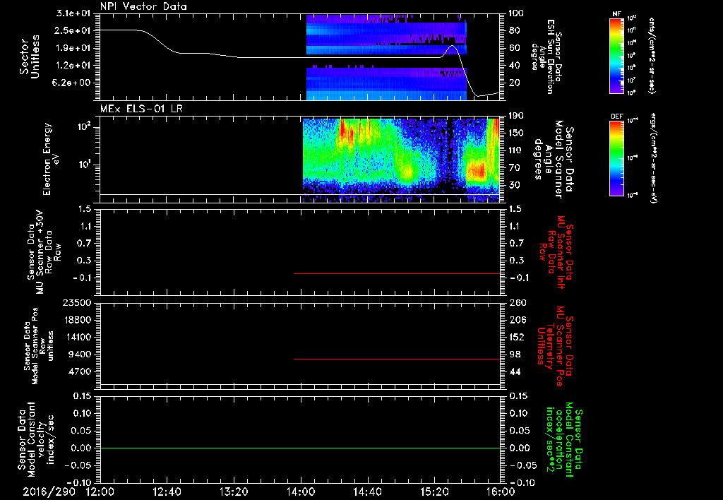723x500 pixels.
Task: Click the 12:40 time tick label
Action: pos(167,492)
